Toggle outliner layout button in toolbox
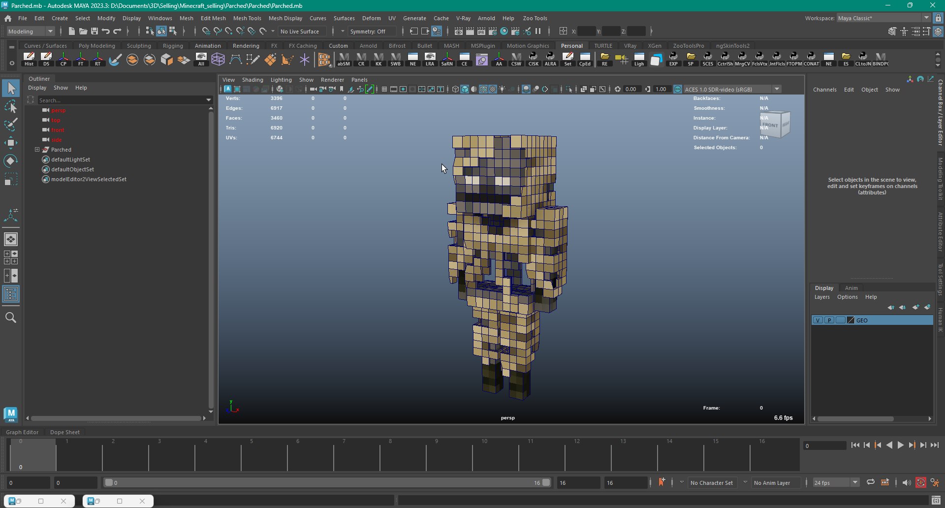 point(11,294)
